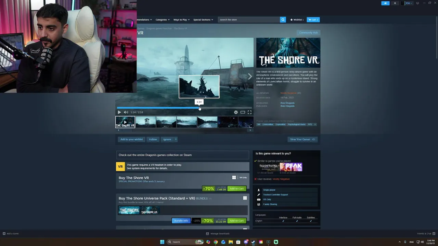
Task: Click the Steam notifications bell icon
Action: 395,3
